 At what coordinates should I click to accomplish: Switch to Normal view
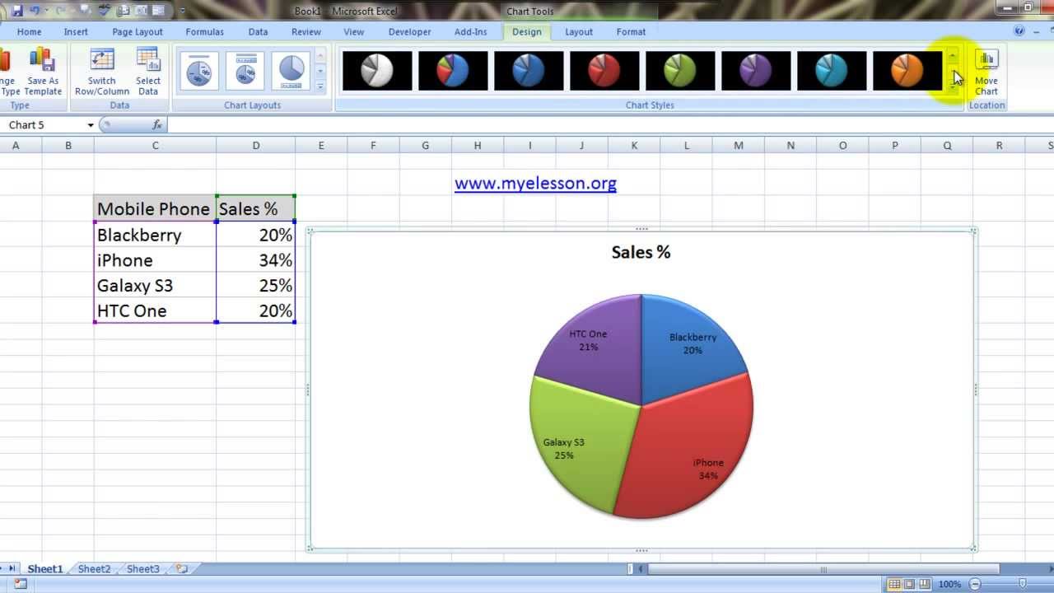pyautogui.click(x=894, y=584)
